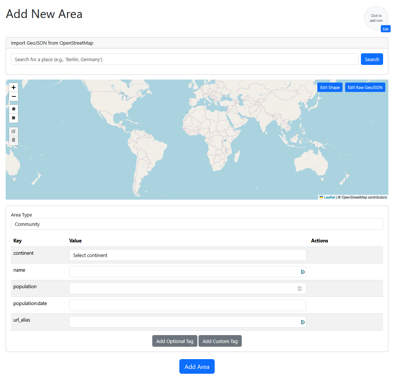Zoom in on the map
This screenshot has height=379, width=394.
click(14, 87)
